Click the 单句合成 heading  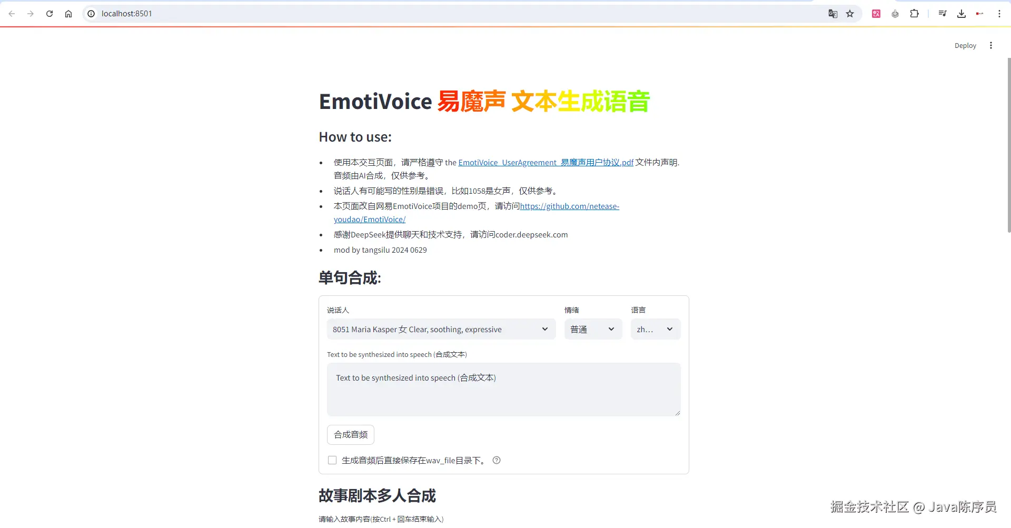(x=350, y=277)
